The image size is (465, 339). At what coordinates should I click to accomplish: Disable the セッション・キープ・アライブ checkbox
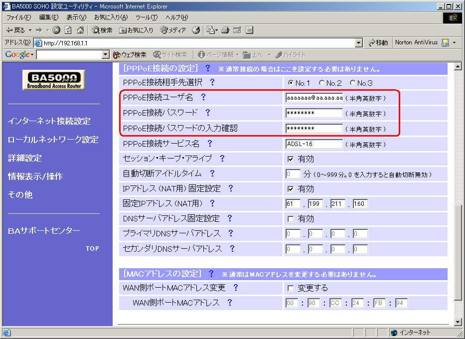291,159
